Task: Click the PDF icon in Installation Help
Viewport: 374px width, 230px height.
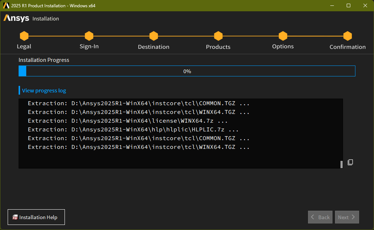Action: coord(15,218)
